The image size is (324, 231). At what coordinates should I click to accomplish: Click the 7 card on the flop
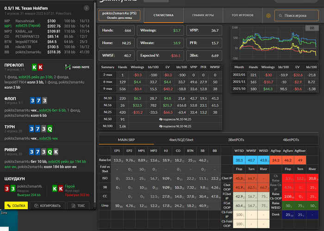[38, 101]
